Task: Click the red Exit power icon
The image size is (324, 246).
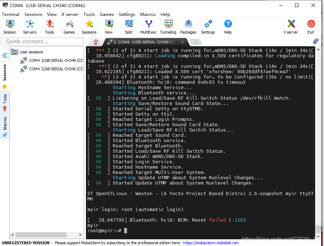Action: click(x=311, y=27)
